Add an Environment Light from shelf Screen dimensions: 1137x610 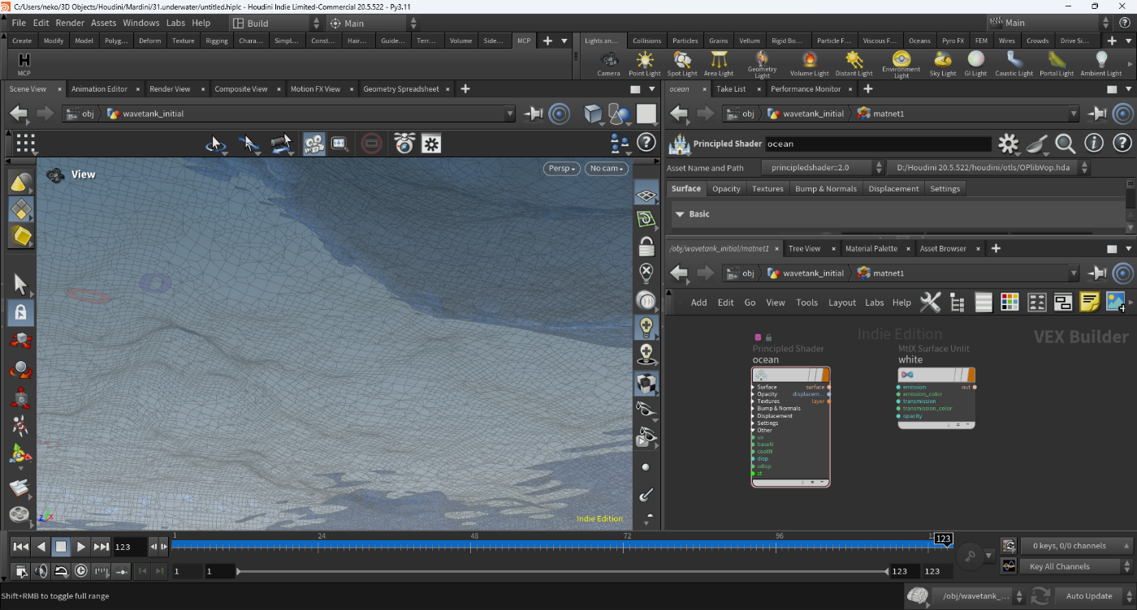pos(901,63)
